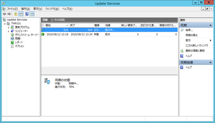Click the synchronization status server icon

tap(47, 81)
